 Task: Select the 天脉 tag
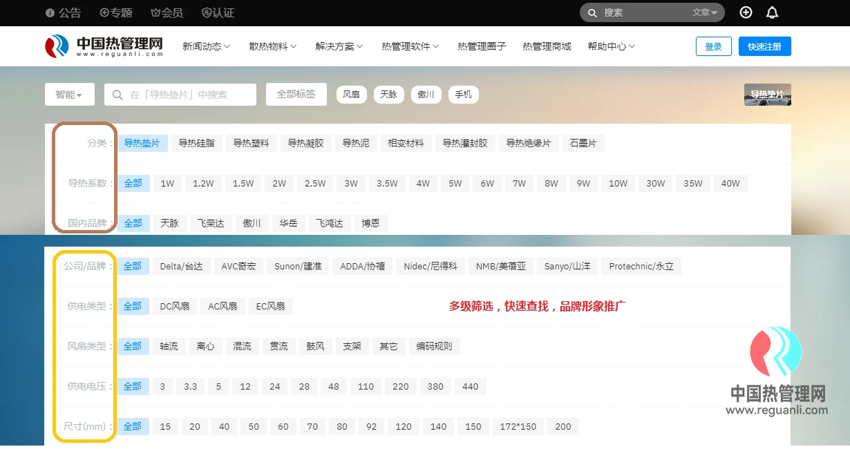coord(388,95)
